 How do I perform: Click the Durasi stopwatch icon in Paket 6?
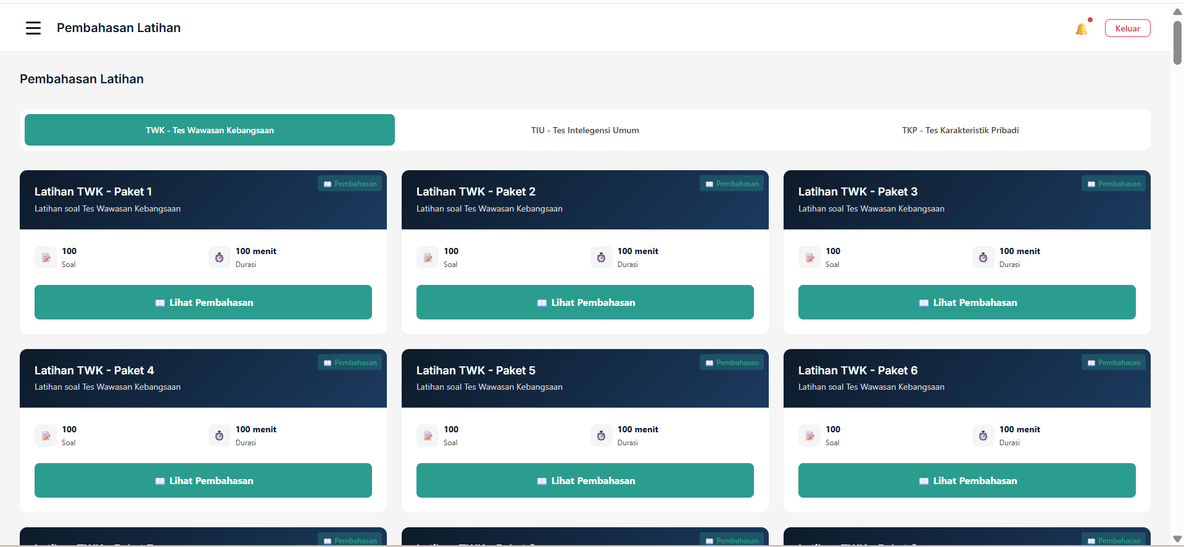point(983,435)
